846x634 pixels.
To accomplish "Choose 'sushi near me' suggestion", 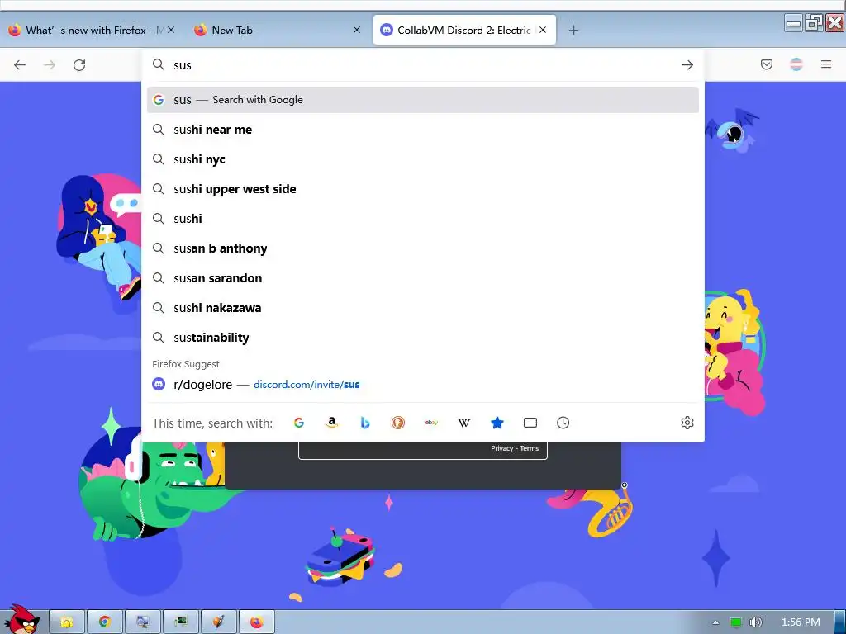I will coord(422,130).
